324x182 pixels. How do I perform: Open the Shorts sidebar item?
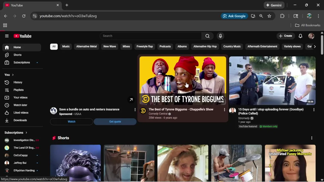click(22, 55)
